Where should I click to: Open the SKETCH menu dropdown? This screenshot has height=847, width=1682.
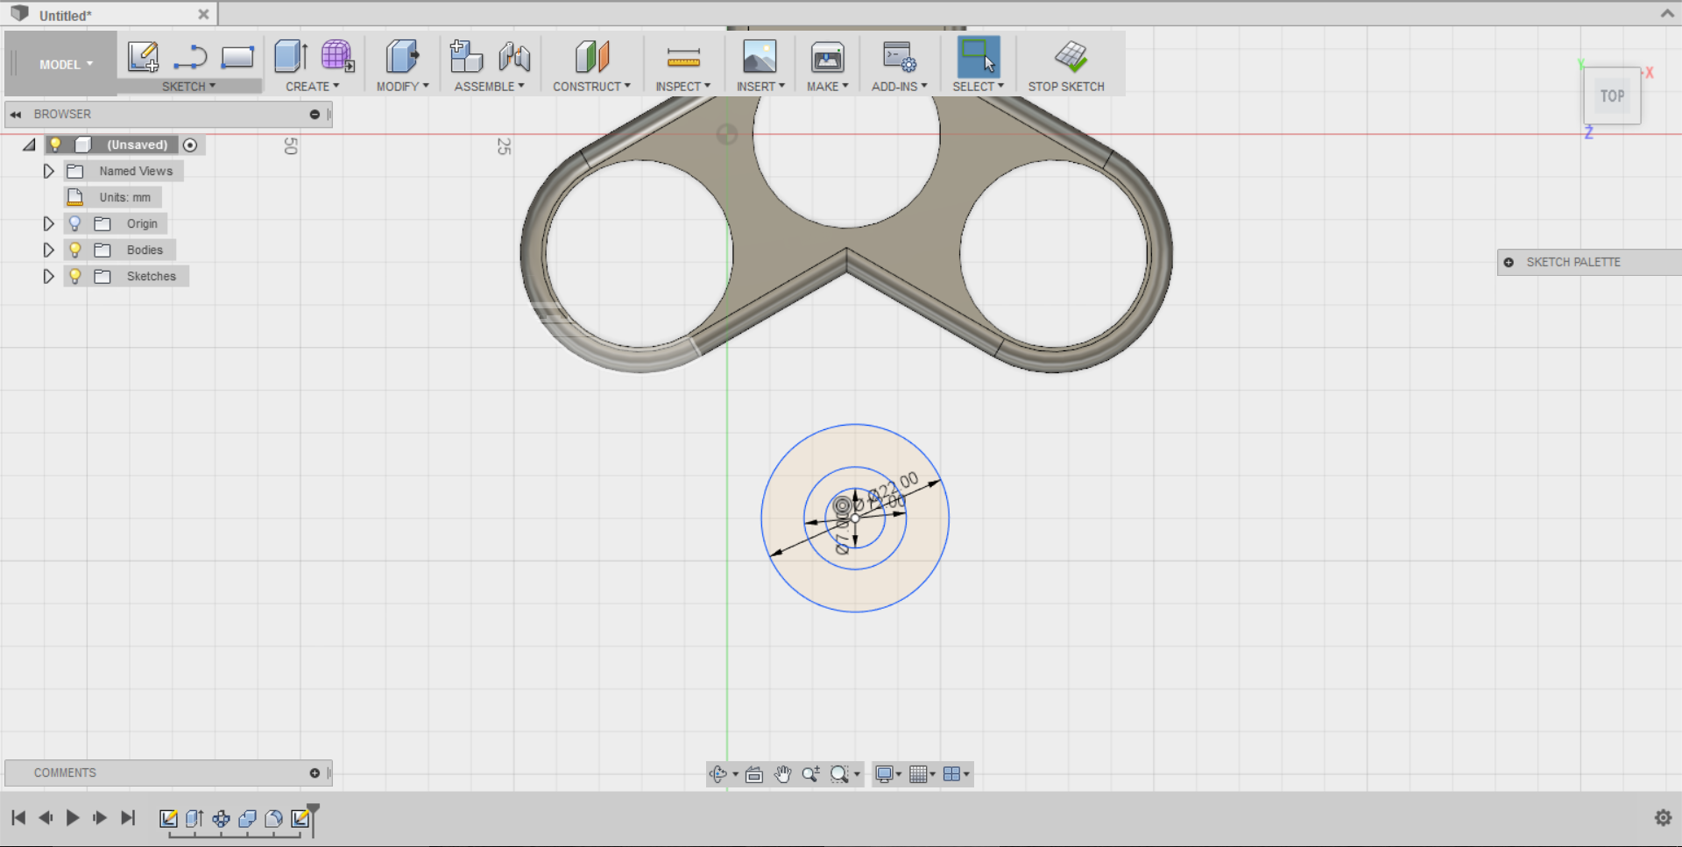coord(188,87)
